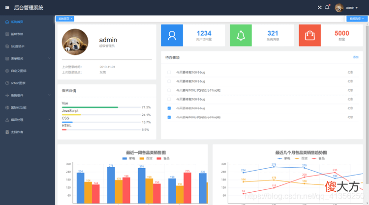
Task: Open the 系统首页 home icon in sidebar
Action: pyautogui.click(x=7, y=22)
